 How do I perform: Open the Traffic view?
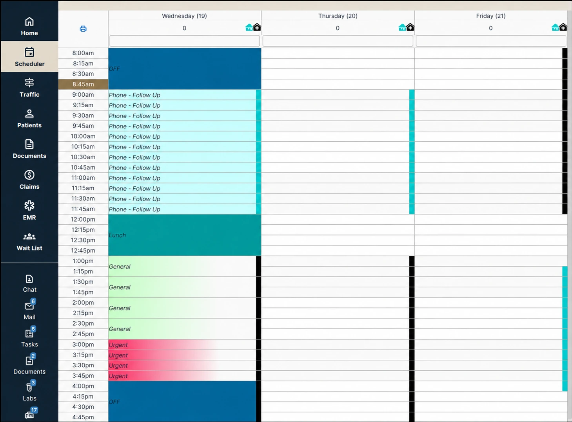click(29, 88)
